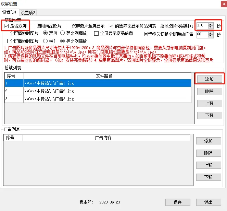Screen dimensions: 227x211
Task: Select playlist row 广告1.jpg
Action: pos(98,83)
